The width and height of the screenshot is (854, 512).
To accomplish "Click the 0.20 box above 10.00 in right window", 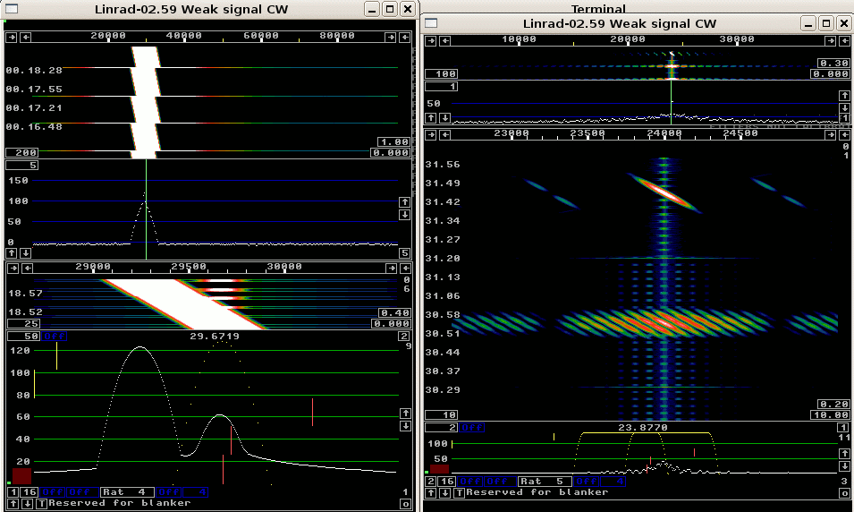I will pos(833,405).
